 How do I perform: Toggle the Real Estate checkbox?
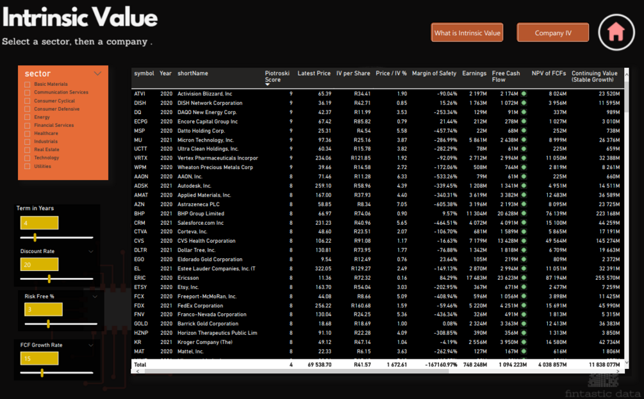point(28,150)
